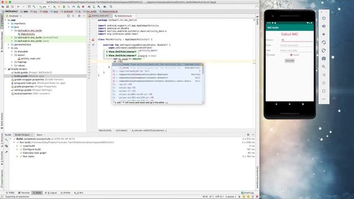Image resolution: width=354 pixels, height=199 pixels.
Task: Rotate emulator left
Action: coord(324,43)
